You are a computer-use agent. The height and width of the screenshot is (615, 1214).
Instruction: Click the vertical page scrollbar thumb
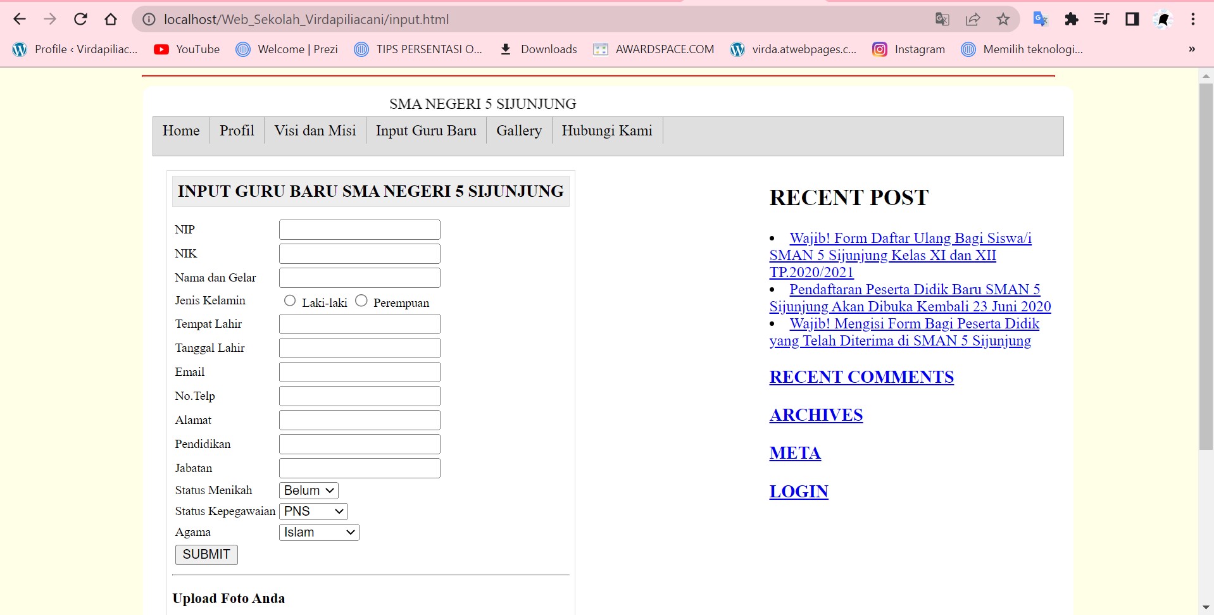pyautogui.click(x=1206, y=266)
